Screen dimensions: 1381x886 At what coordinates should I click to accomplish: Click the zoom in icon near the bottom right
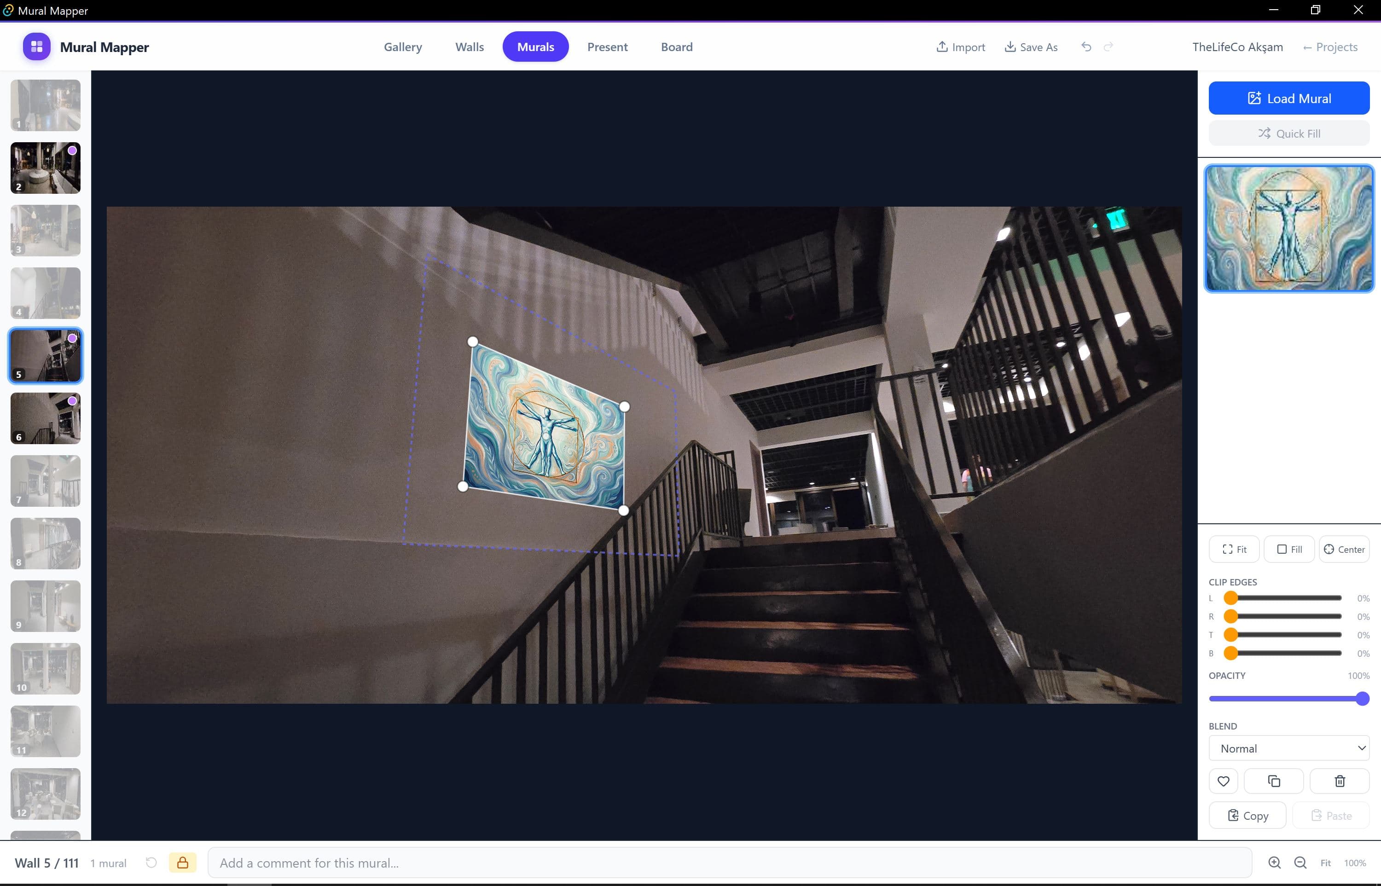1275,863
